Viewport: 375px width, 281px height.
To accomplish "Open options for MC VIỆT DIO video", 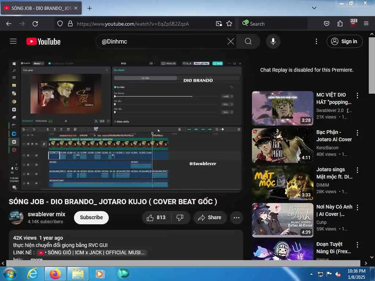I will click(357, 95).
